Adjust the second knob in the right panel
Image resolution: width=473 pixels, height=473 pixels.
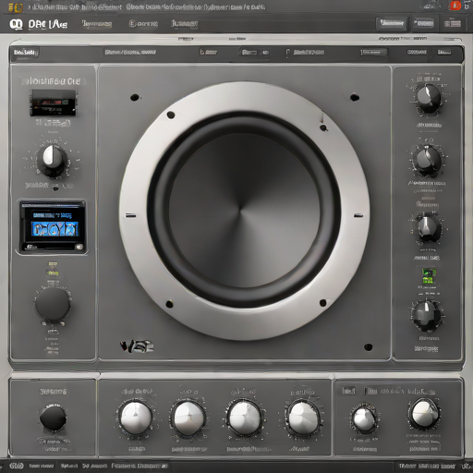click(428, 160)
